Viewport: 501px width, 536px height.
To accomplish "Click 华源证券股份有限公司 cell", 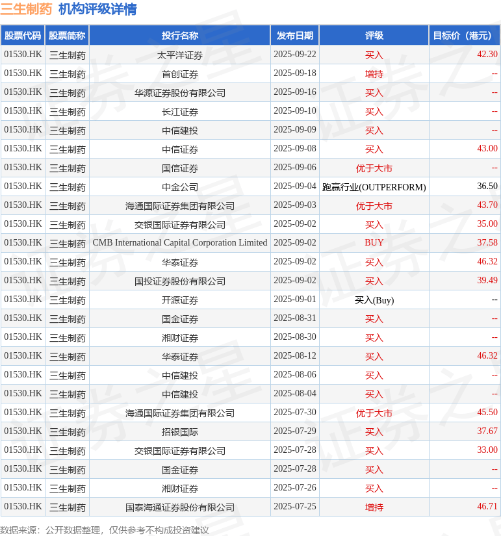I will pos(180,93).
